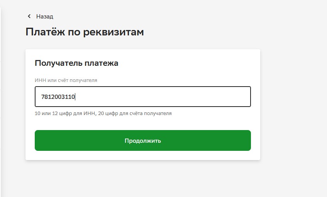
Task: Click the phrase 20 цифр для счёта получателя
Action: (135, 114)
